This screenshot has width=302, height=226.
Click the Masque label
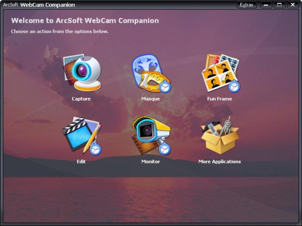coord(151,99)
